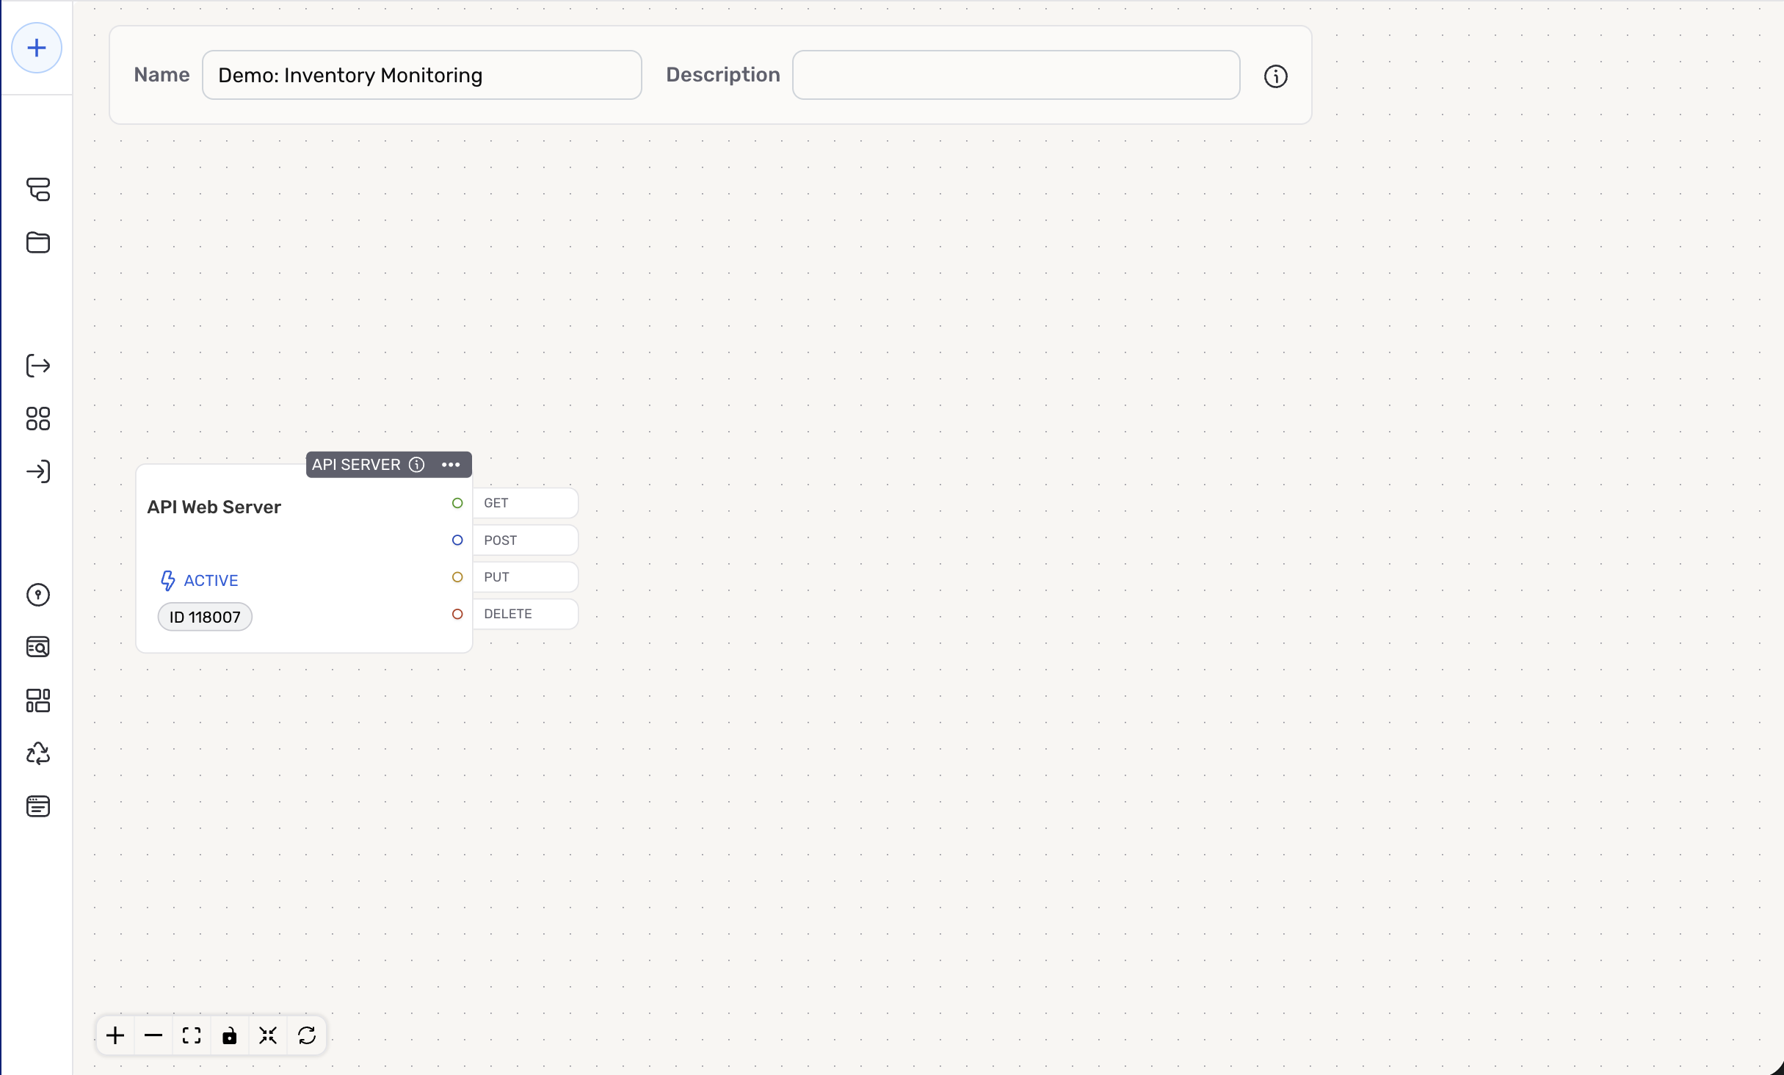Select the POST endpoint connector
The height and width of the screenshot is (1075, 1784).
click(x=457, y=540)
